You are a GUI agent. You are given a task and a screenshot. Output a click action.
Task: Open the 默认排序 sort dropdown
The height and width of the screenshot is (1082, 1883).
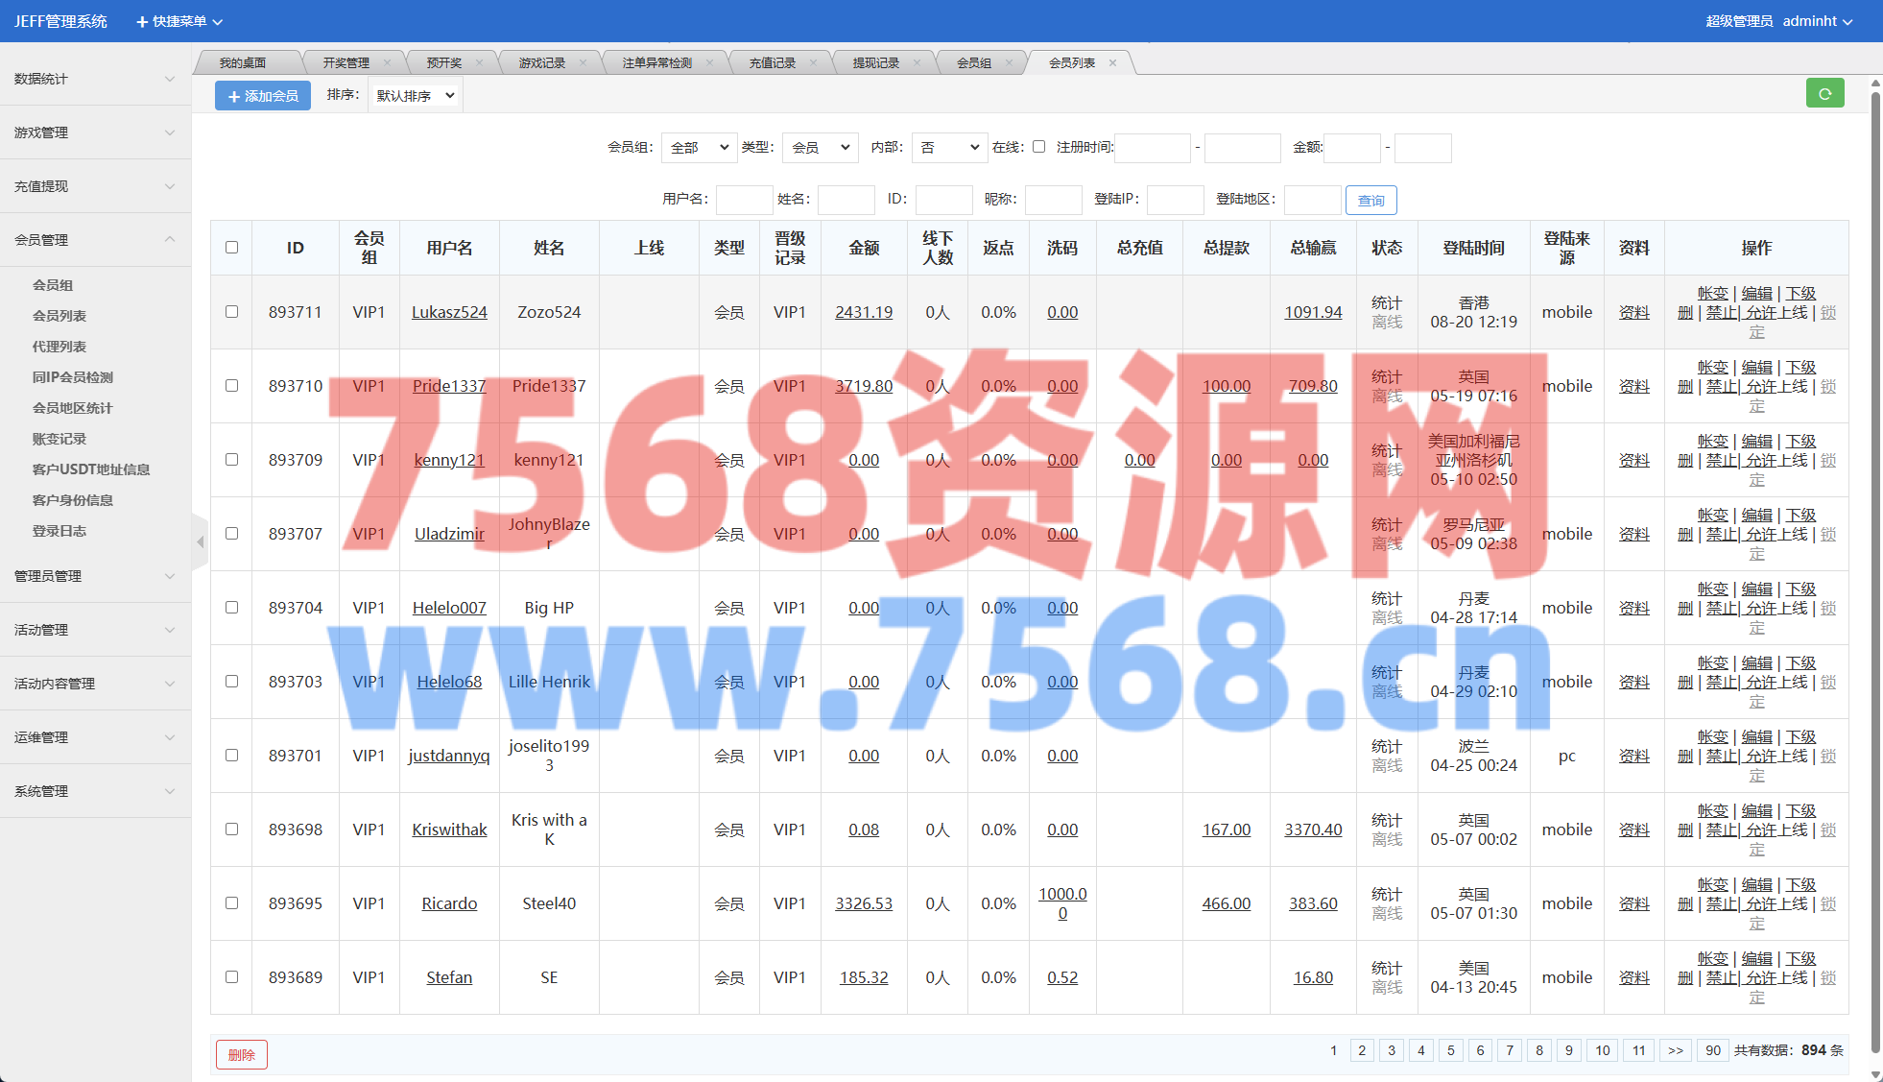tap(415, 96)
